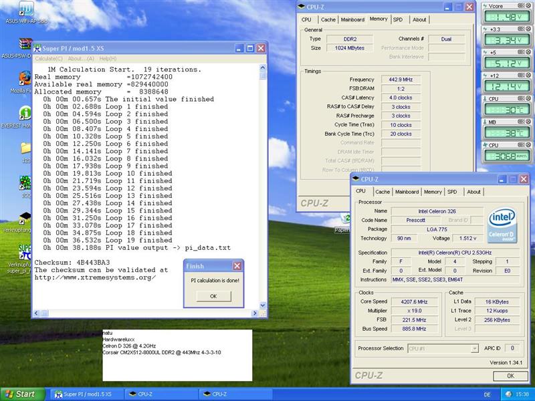This screenshot has height=401, width=535.
Task: Click the Corsair CM2X512-8000UL note text
Action: click(x=162, y=352)
